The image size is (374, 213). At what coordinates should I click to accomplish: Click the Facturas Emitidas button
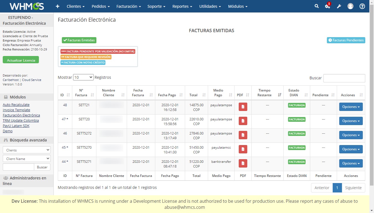coord(79,40)
